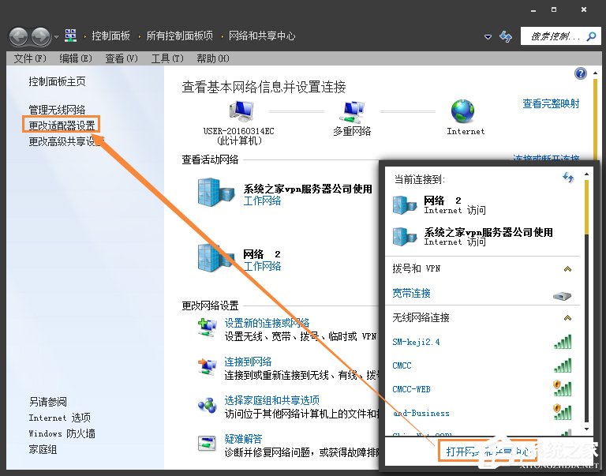Click the address bar refresh icon

506,36
